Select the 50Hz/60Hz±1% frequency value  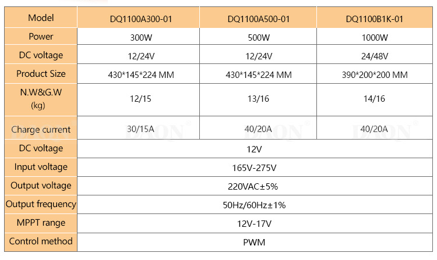coord(255,205)
